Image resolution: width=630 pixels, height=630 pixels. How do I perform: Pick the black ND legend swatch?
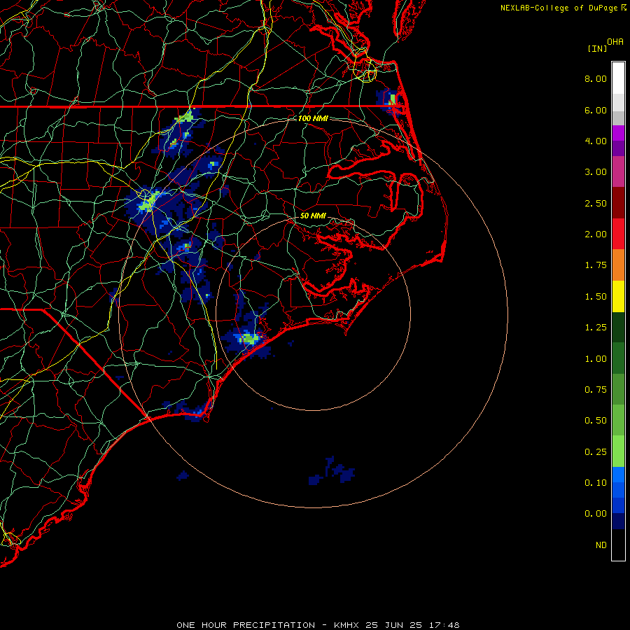(618, 545)
